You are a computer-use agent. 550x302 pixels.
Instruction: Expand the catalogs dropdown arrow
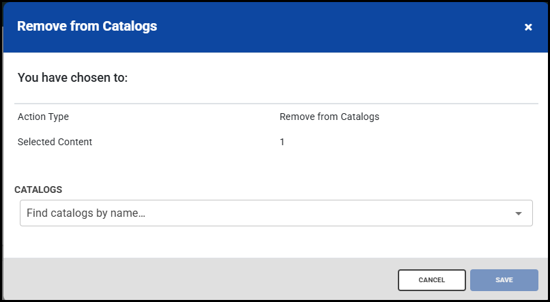click(x=519, y=213)
